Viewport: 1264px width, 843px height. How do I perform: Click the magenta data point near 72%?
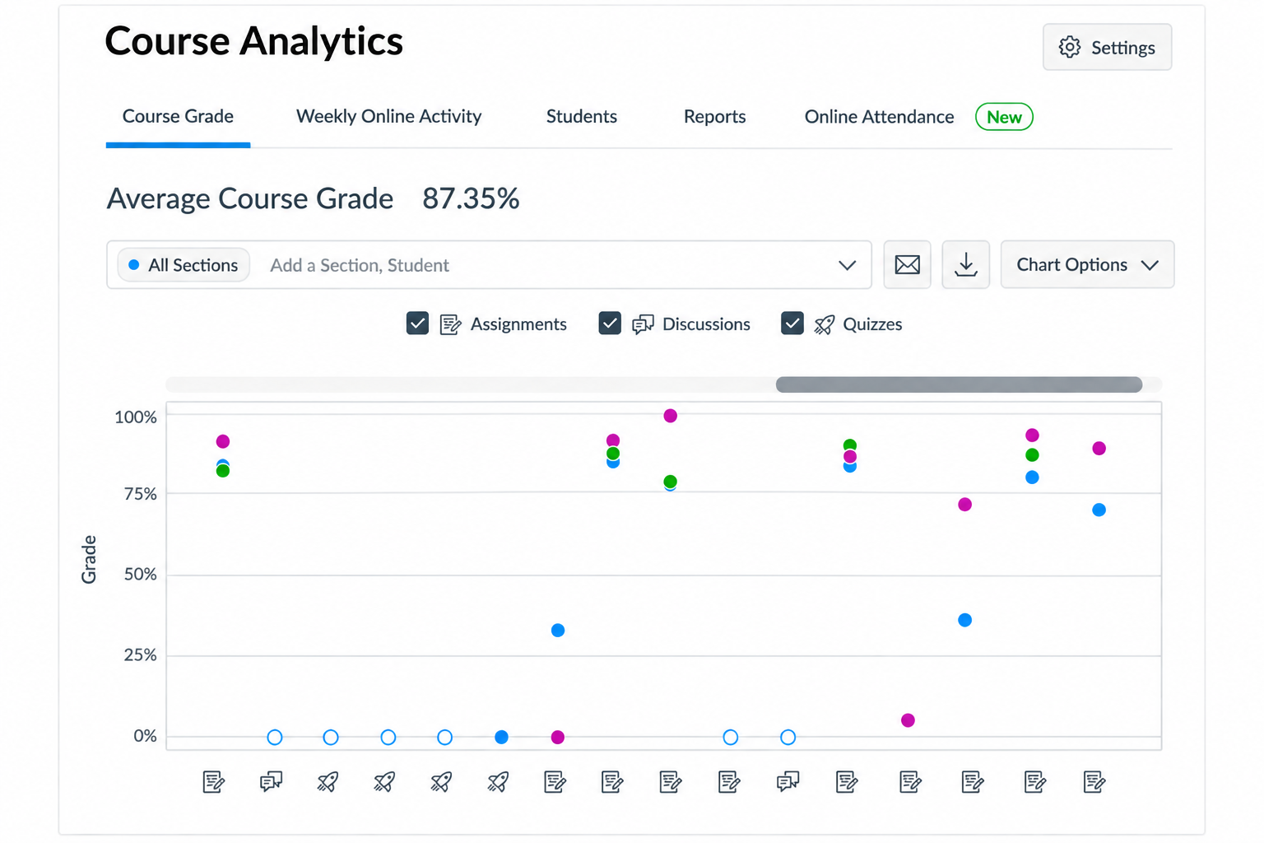pyautogui.click(x=965, y=505)
